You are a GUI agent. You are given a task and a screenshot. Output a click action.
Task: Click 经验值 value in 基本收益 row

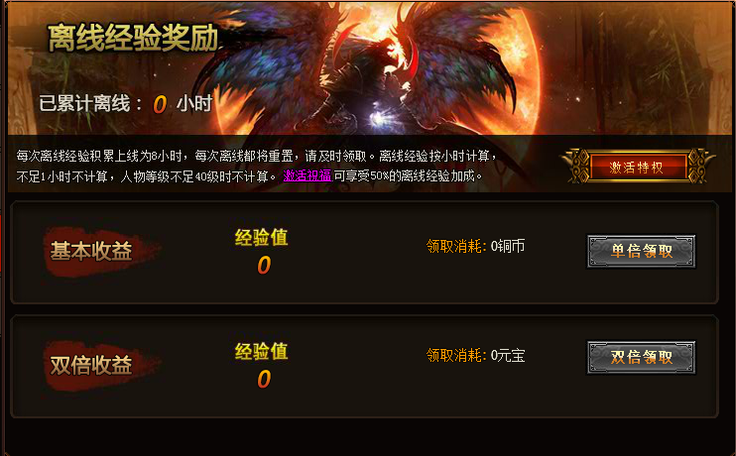coord(264,265)
